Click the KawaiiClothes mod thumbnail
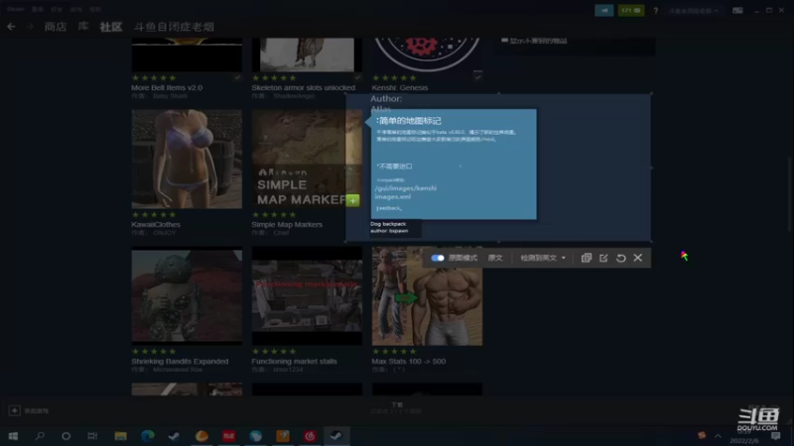The height and width of the screenshot is (446, 794). [x=187, y=159]
